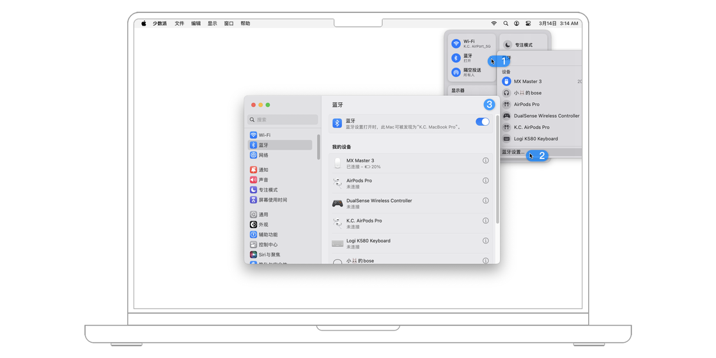
Task: Click the AirPods Pro row in 我的设备
Action: point(411,183)
